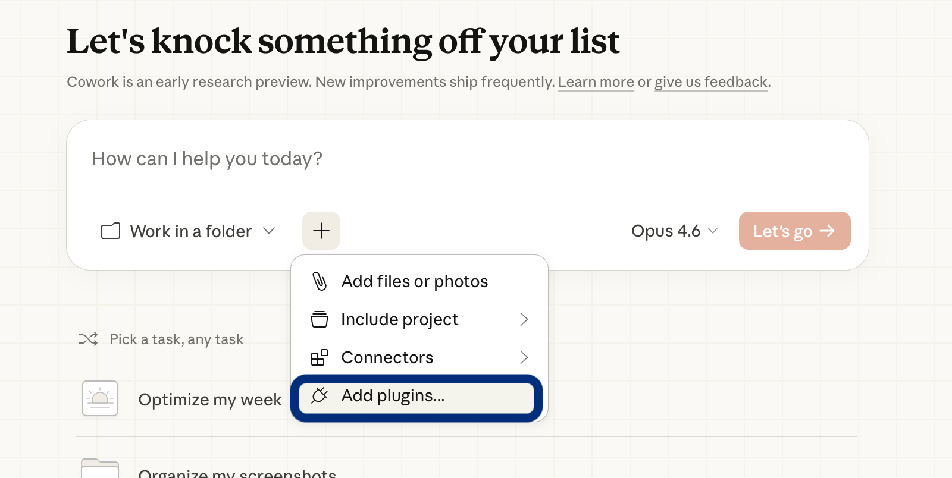Click the Connectors grid icon

click(x=320, y=357)
